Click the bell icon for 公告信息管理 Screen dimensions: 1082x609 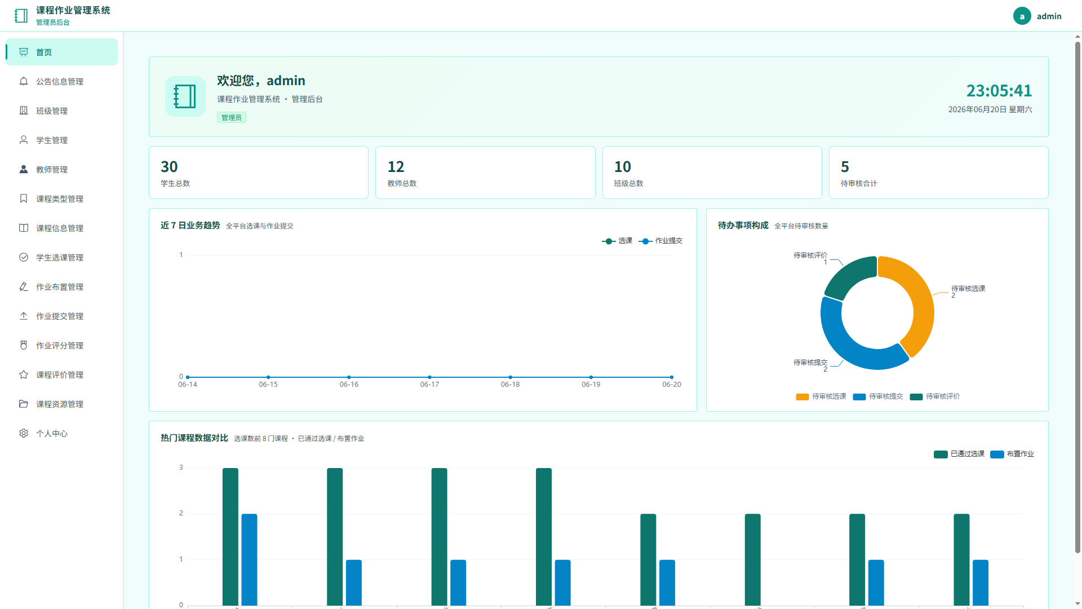pyautogui.click(x=24, y=81)
